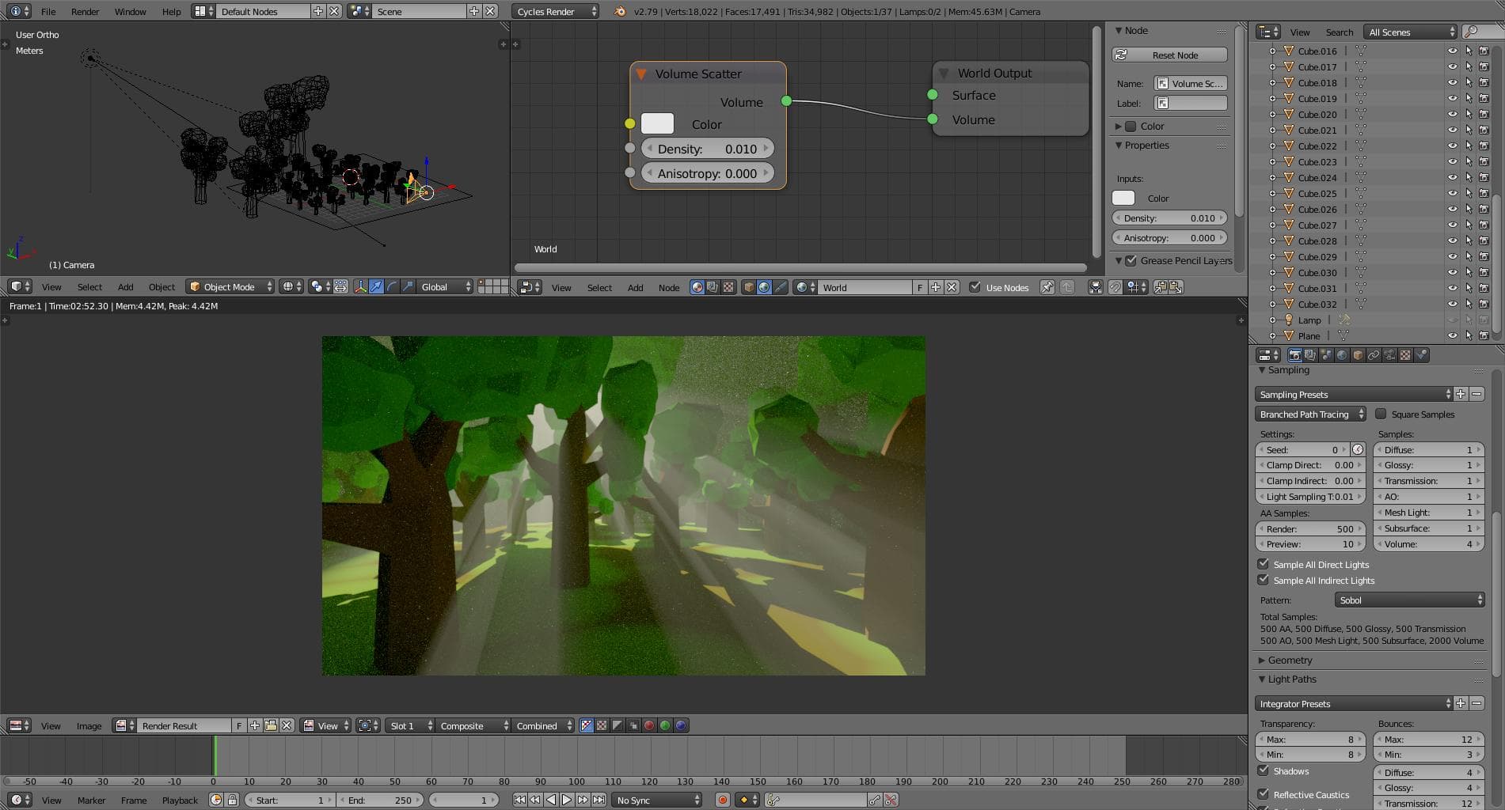Open the Image menu in image editor

(x=89, y=725)
